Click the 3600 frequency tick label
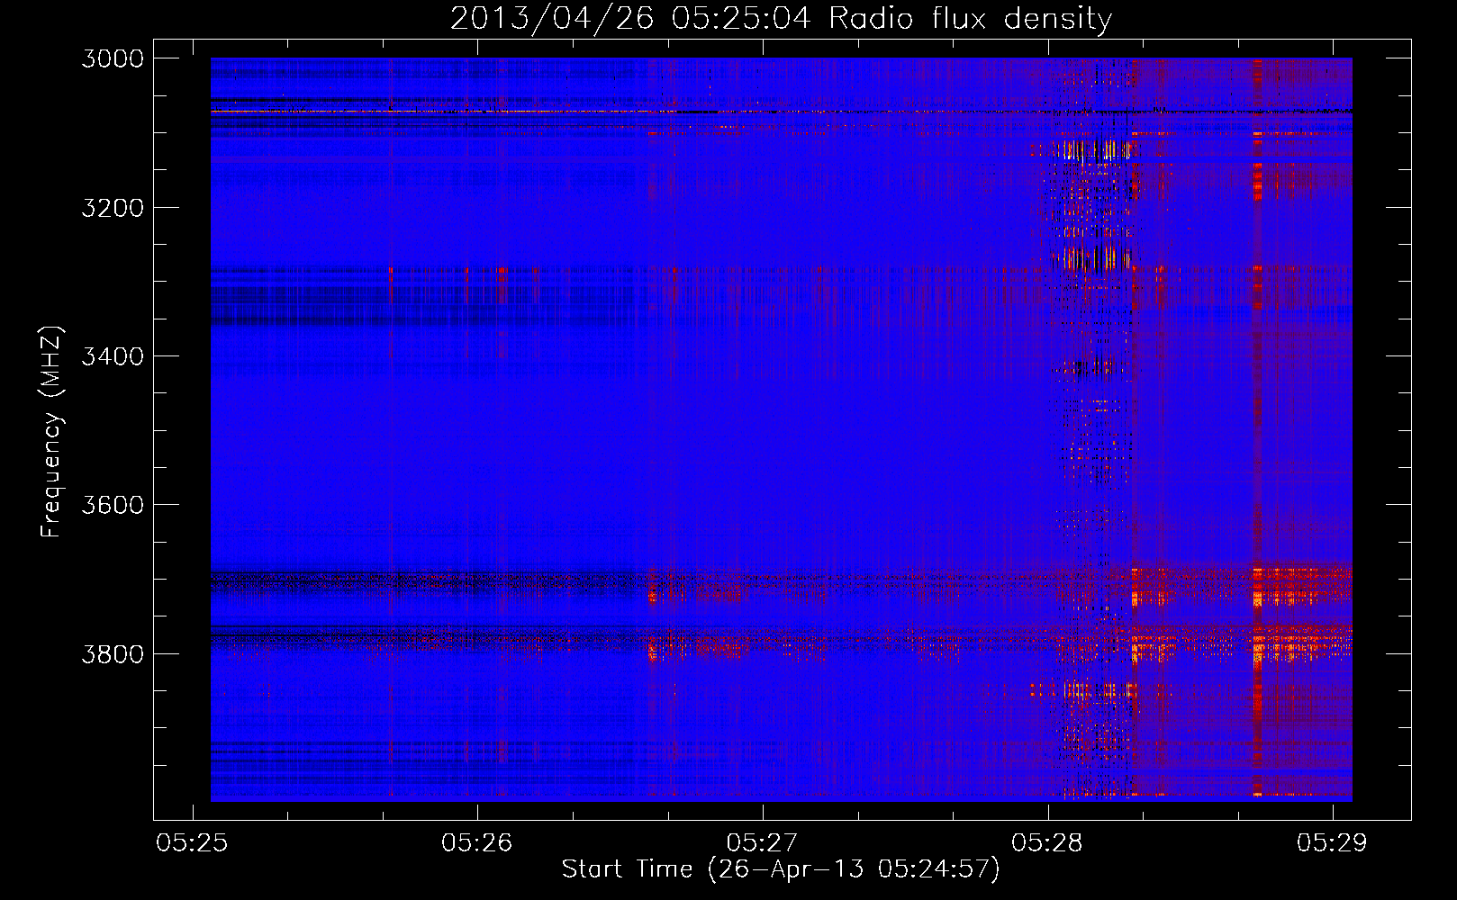The height and width of the screenshot is (900, 1457). [x=113, y=505]
